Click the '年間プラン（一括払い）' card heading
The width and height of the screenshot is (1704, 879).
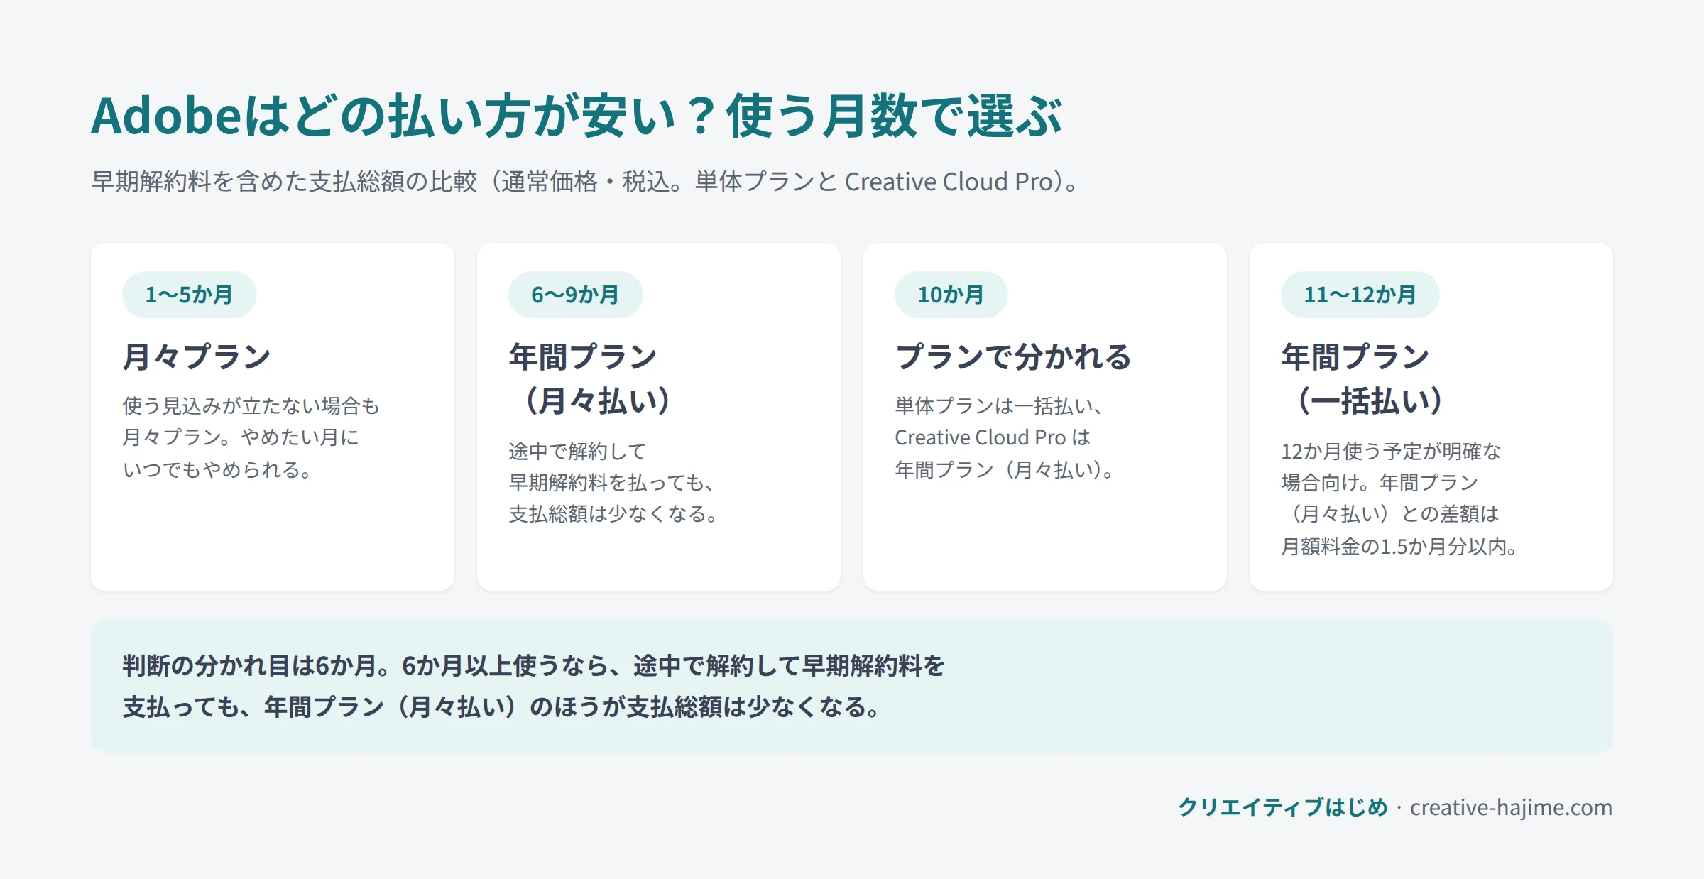click(1362, 378)
